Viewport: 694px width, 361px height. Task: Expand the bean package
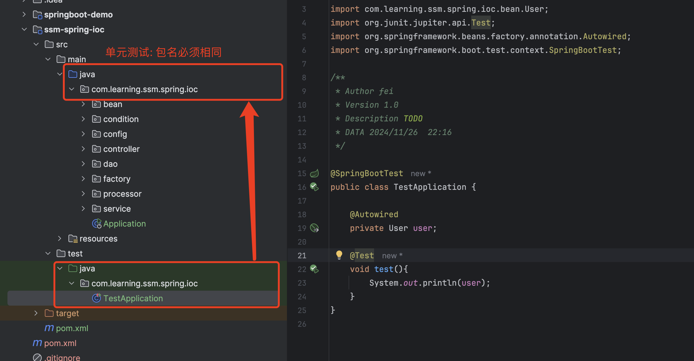(x=83, y=104)
